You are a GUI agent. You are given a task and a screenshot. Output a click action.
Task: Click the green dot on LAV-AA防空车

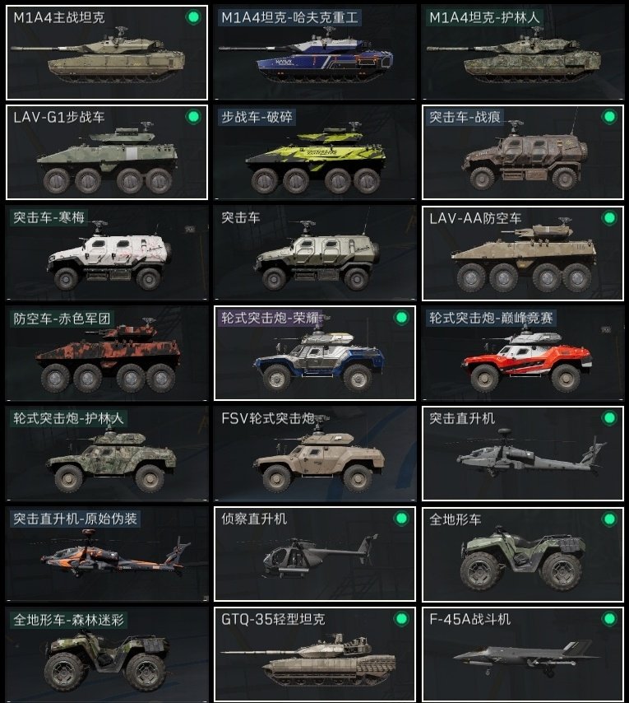[609, 218]
